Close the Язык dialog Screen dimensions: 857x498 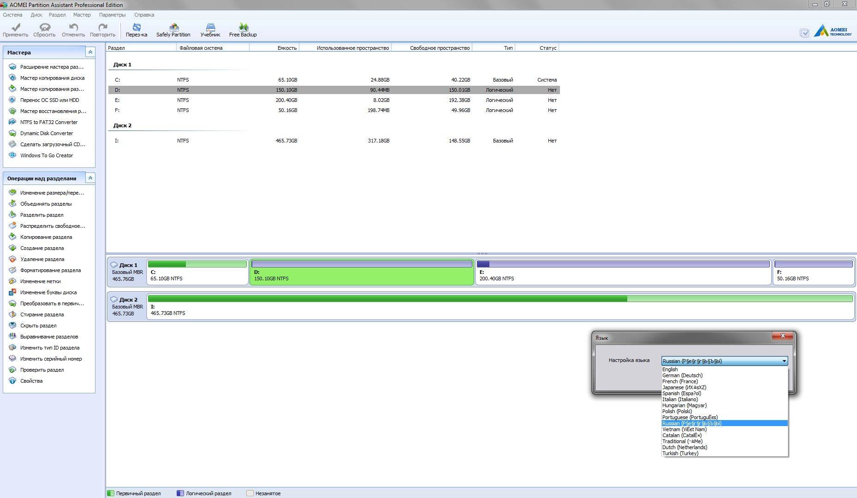coord(782,336)
